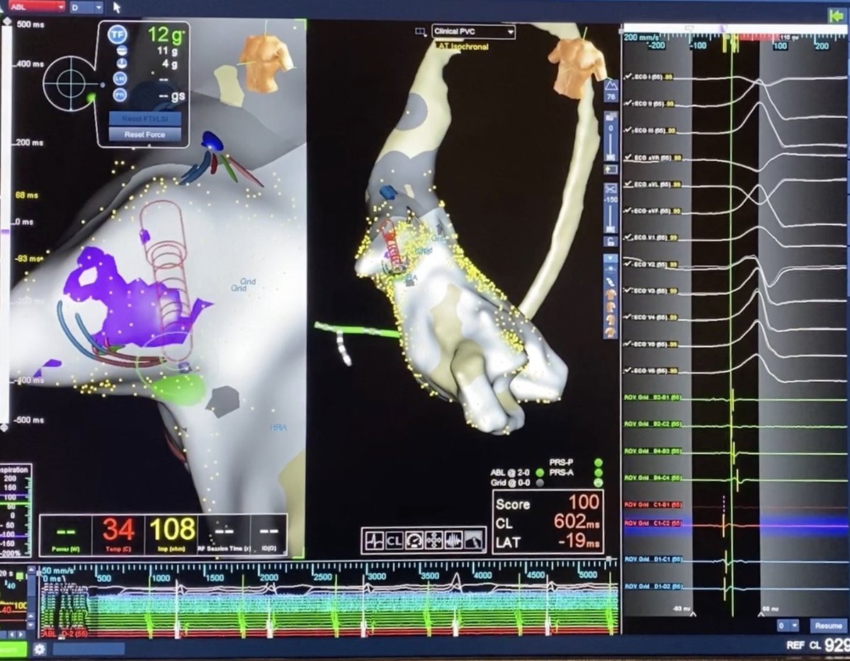Click the LSI icon in force panel
The image size is (850, 661).
point(120,79)
